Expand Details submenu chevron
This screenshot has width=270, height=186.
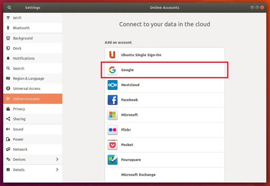click(57, 169)
